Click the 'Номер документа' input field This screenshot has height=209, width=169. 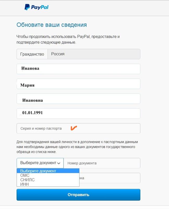pos(102,163)
